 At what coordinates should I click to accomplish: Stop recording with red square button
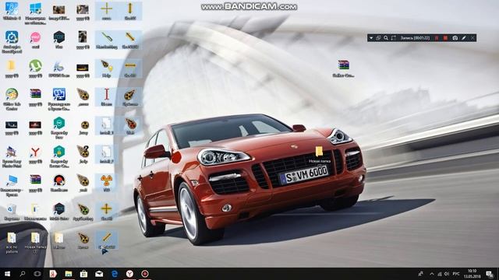[445, 38]
